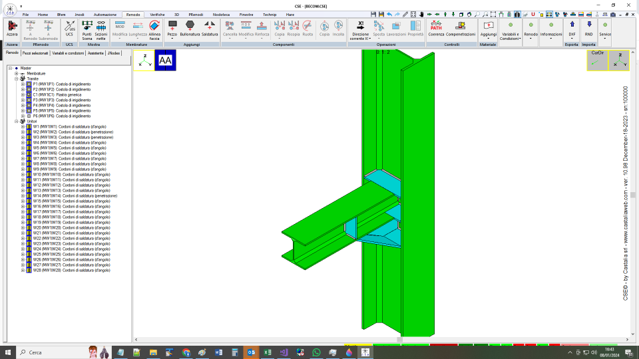
Task: Click the Azzera reset icon
Action: point(12,29)
